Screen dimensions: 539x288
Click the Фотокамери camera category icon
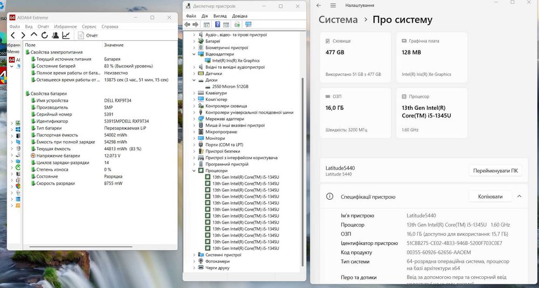(201, 261)
